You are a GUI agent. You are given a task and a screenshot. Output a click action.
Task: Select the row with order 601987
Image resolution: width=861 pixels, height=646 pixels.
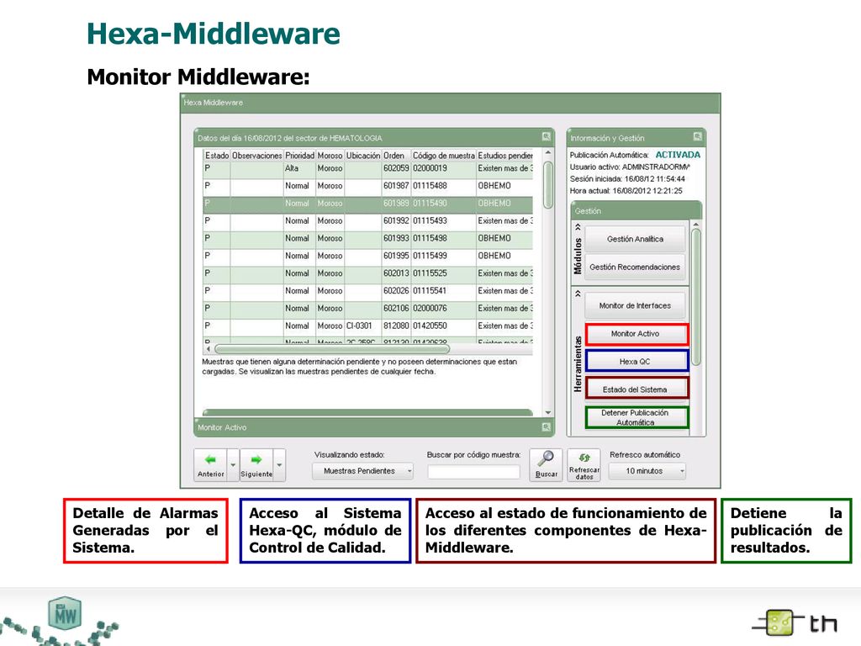tap(368, 187)
